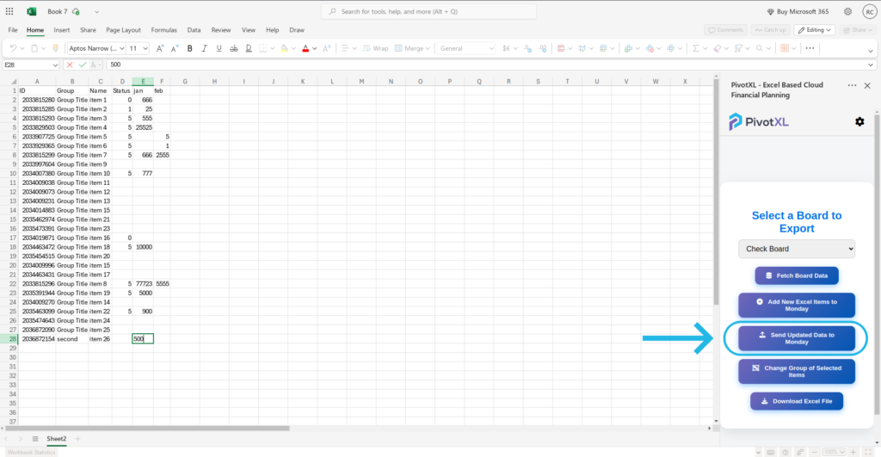This screenshot has width=881, height=457.
Task: Open the ribbon more options ellipsis
Action: click(x=810, y=48)
